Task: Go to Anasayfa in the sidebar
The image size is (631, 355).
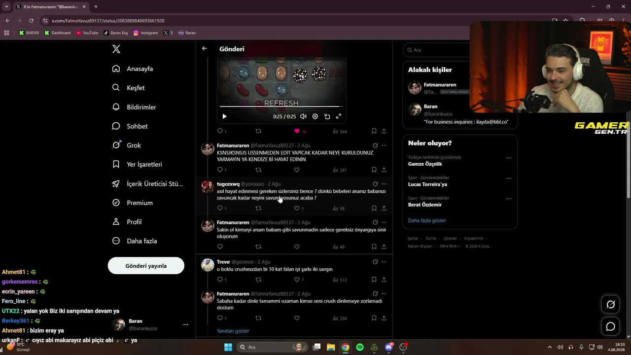Action: 133,69
